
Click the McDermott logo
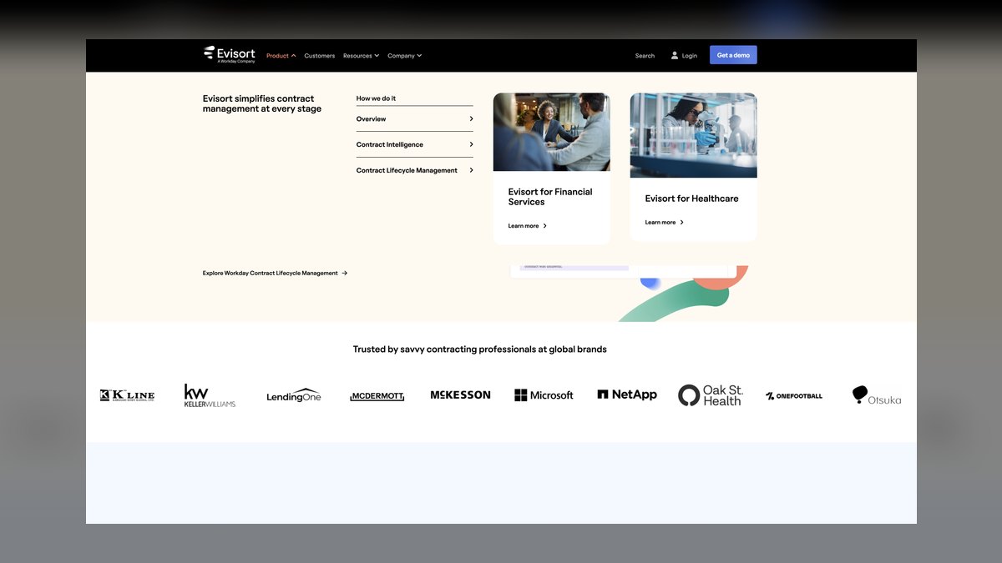[377, 396]
